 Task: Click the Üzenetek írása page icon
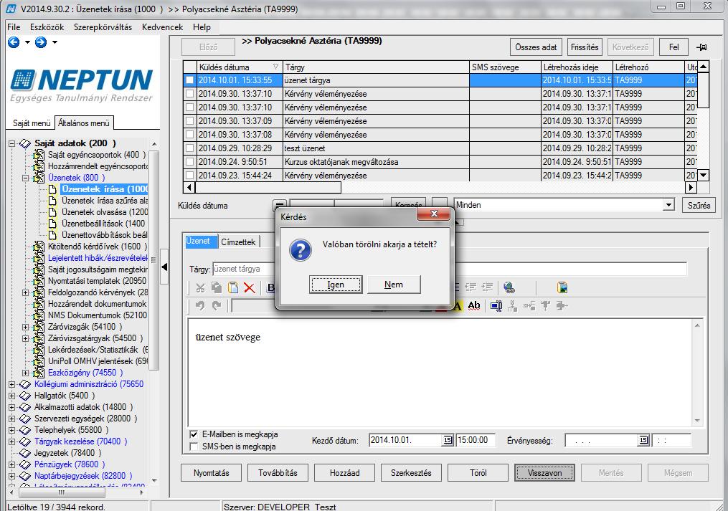[53, 189]
